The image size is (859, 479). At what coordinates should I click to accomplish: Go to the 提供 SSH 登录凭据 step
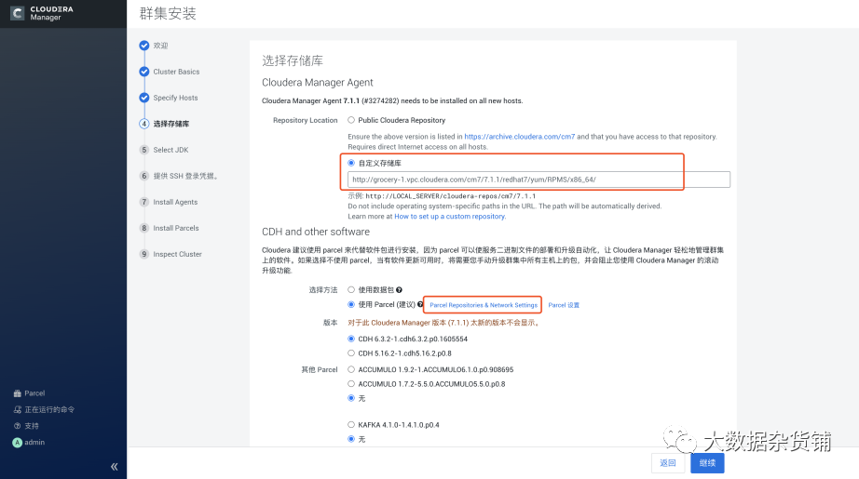(179, 176)
